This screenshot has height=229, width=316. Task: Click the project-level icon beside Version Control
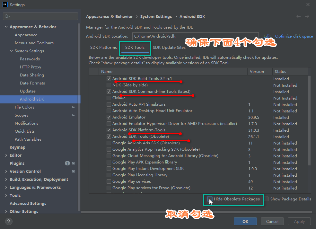coord(74,171)
